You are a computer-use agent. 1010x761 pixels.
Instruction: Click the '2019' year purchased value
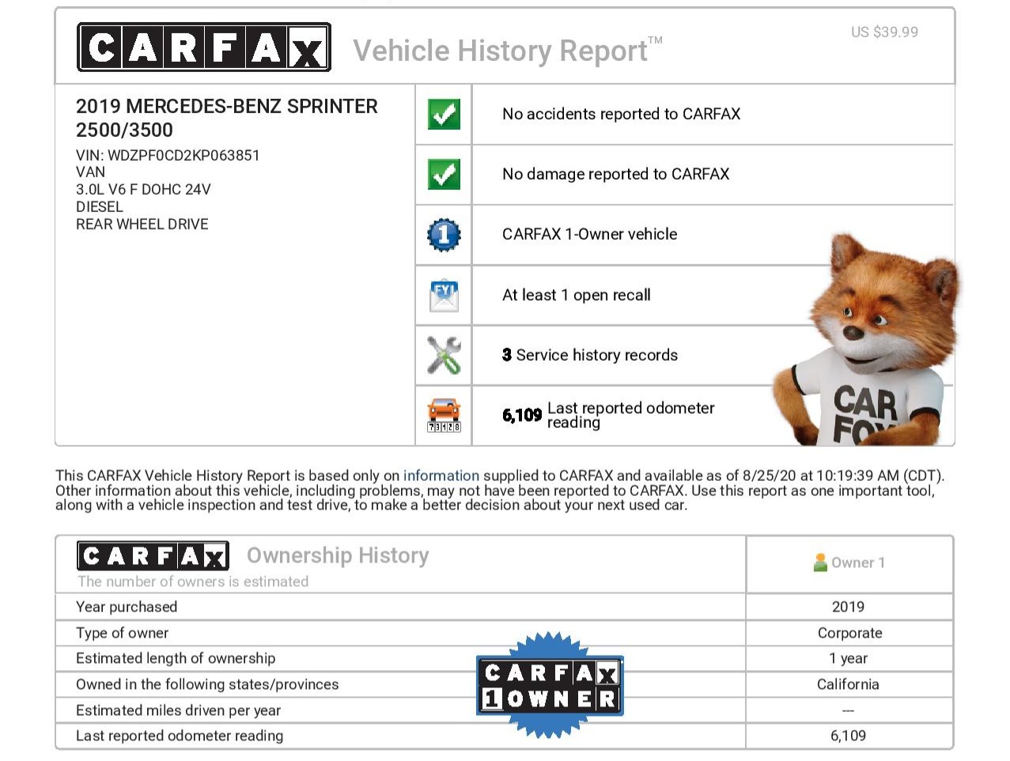pyautogui.click(x=849, y=607)
